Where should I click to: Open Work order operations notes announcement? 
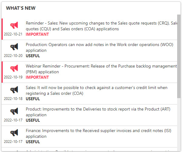[x=99, y=48]
